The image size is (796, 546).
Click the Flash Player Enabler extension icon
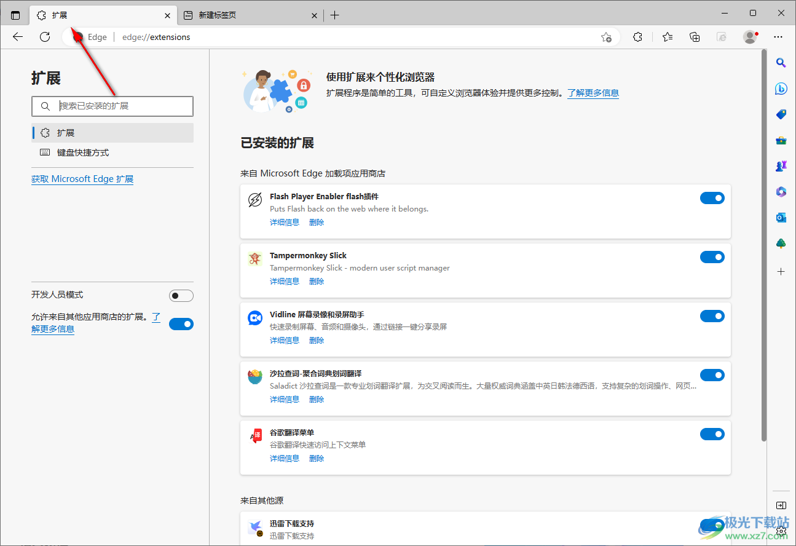(x=255, y=200)
